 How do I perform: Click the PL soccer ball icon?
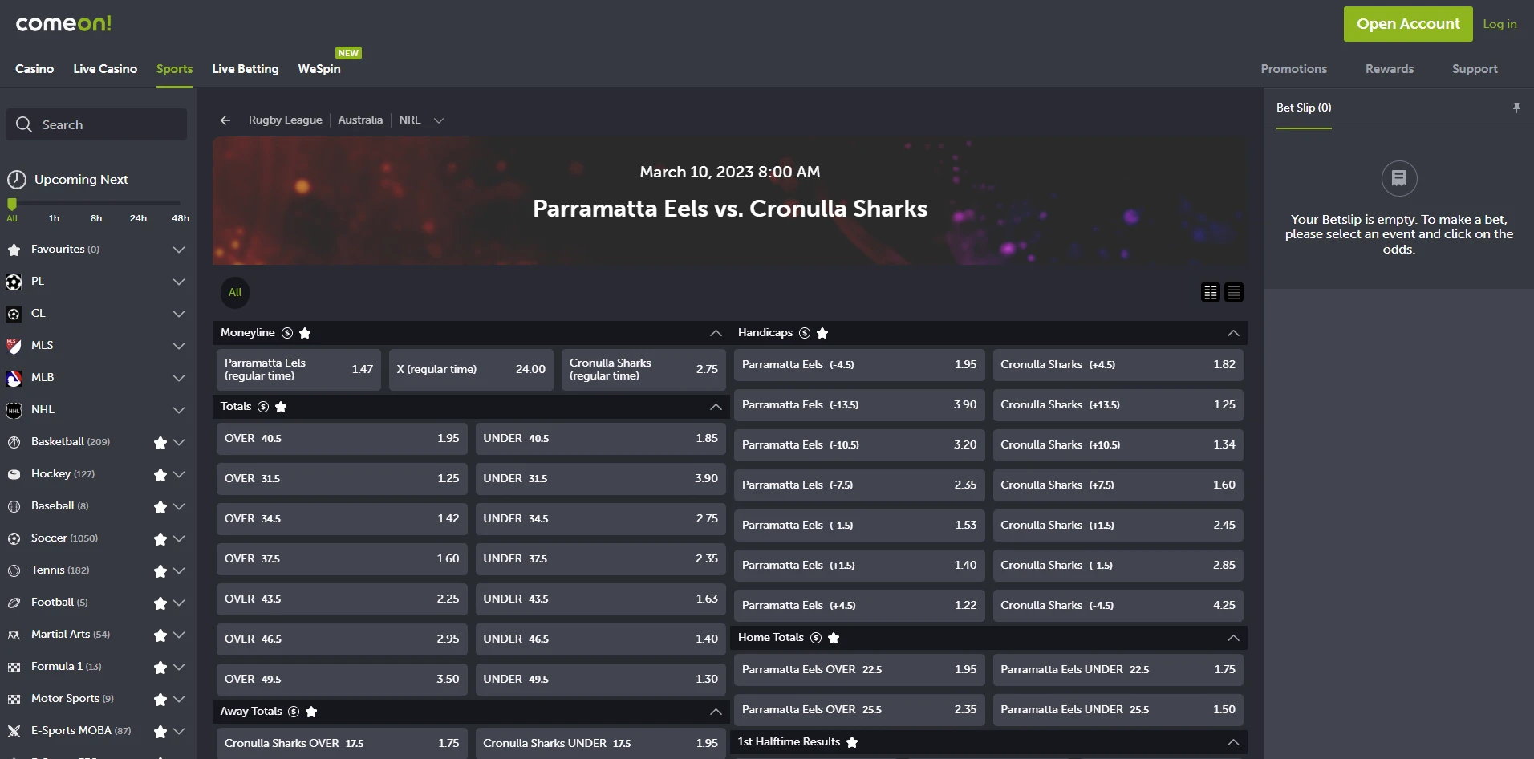(14, 282)
